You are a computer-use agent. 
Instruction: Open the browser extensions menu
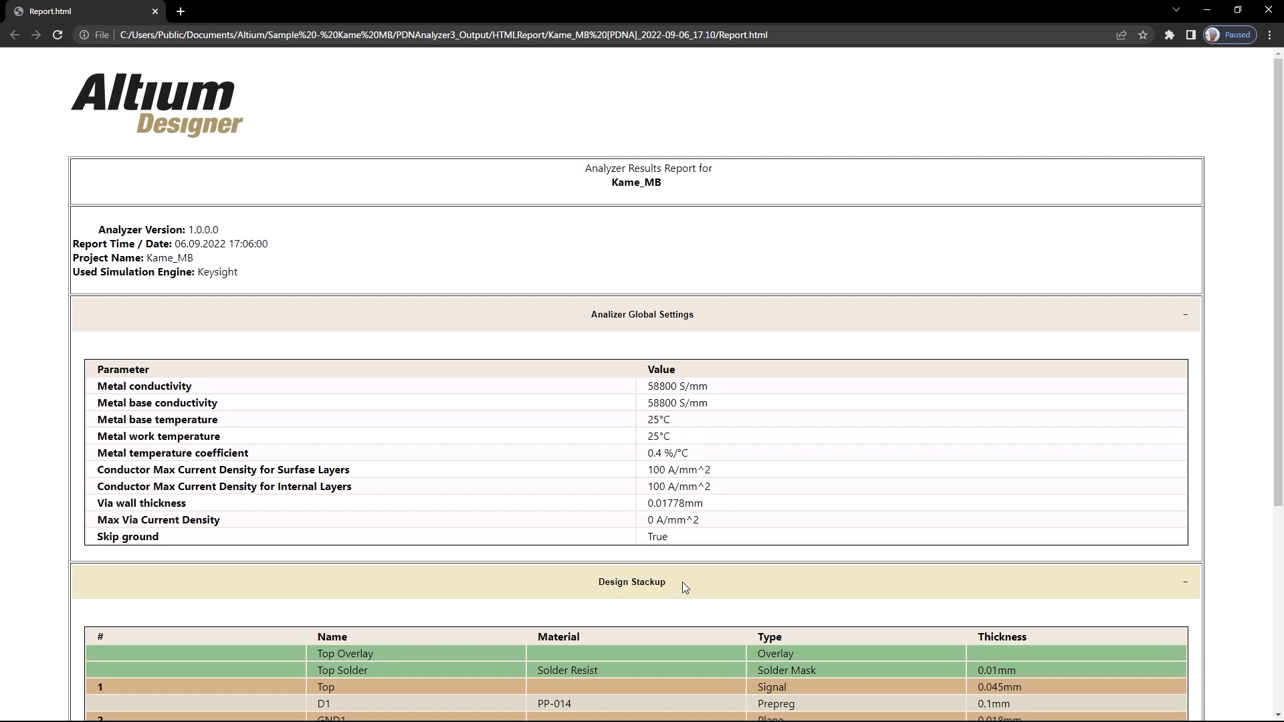tap(1170, 35)
